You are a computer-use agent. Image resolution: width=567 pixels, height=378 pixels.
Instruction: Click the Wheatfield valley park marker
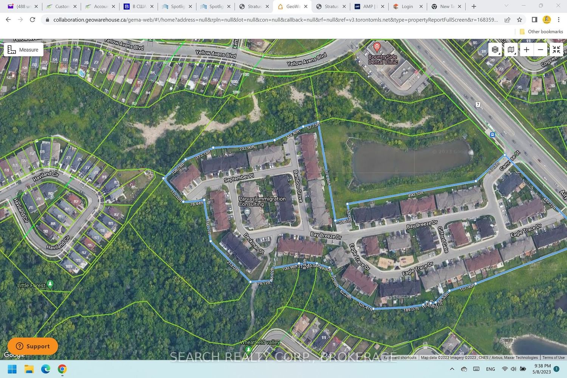[x=248, y=350]
